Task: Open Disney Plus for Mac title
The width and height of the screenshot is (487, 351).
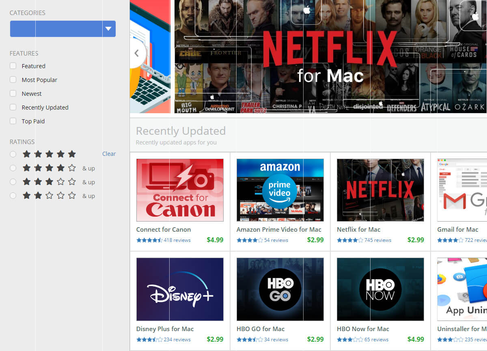Action: click(x=165, y=329)
